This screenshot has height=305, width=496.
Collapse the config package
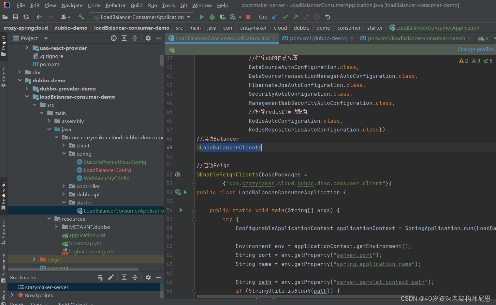coord(64,154)
